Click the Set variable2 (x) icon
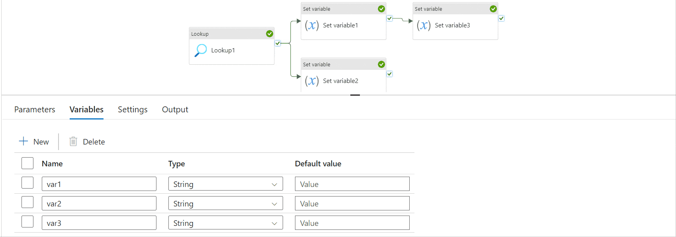Screen dimensions: 676x237 click(312, 81)
